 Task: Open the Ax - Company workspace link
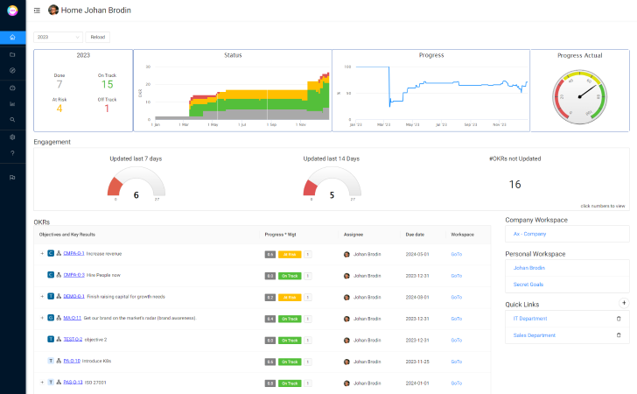click(529, 234)
